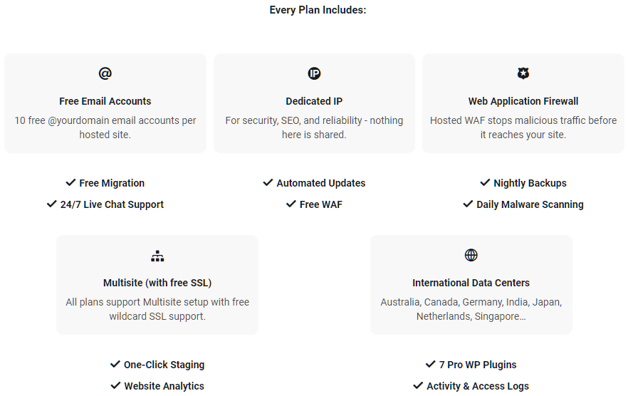Viewport: 628px width, 396px height.
Task: Click the Multisite sitemap icon
Action: pyautogui.click(x=157, y=256)
